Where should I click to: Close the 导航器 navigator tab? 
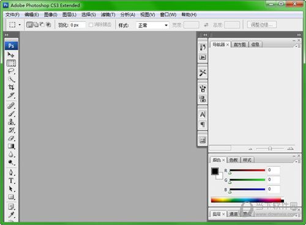[228, 45]
